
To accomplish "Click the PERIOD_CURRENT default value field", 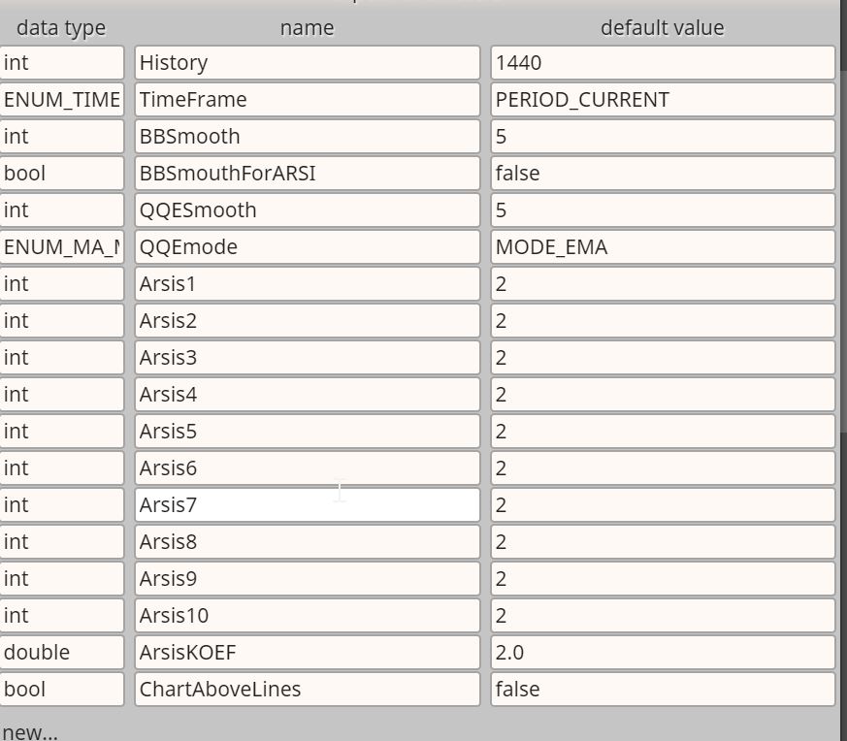I will tap(663, 99).
